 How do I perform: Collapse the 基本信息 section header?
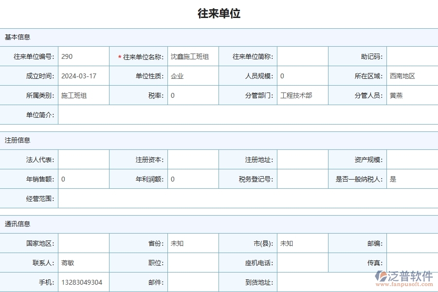pyautogui.click(x=17, y=37)
